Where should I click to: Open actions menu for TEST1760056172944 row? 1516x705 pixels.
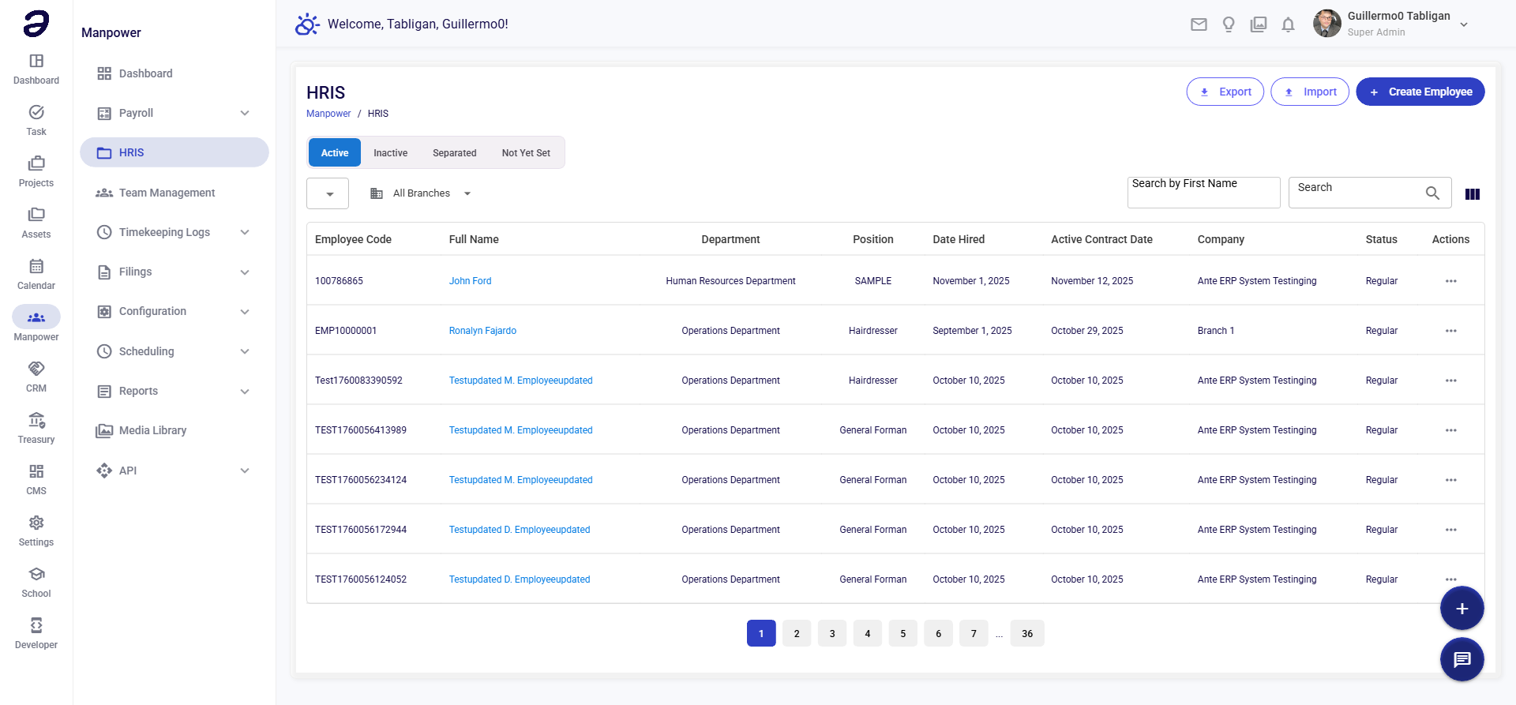point(1451,530)
